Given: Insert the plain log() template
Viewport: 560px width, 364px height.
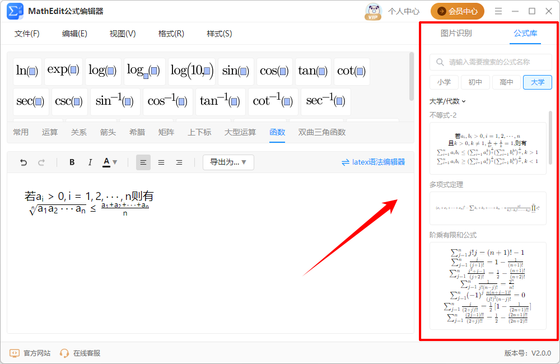Looking at the screenshot, I should (x=103, y=71).
